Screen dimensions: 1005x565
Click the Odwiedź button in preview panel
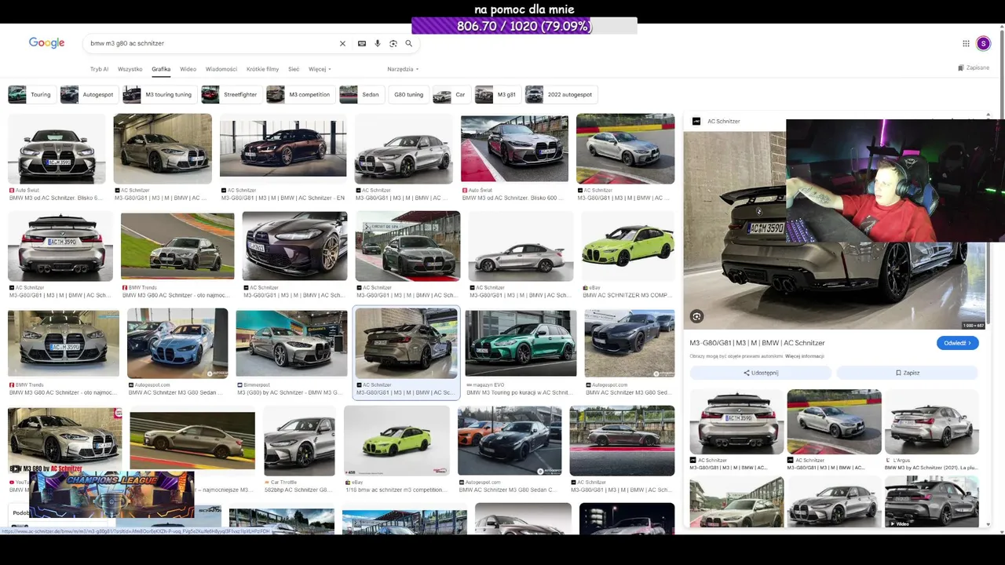tap(958, 343)
